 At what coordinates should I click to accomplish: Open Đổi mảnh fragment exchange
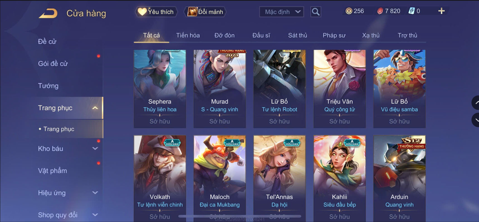click(205, 12)
